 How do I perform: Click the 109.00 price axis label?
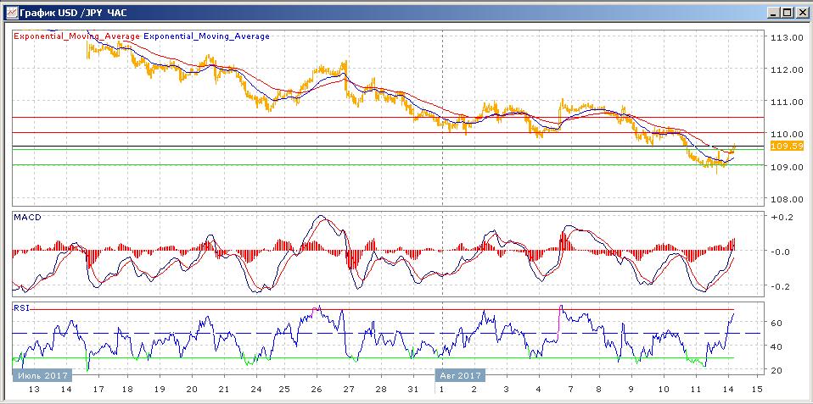[x=786, y=167]
